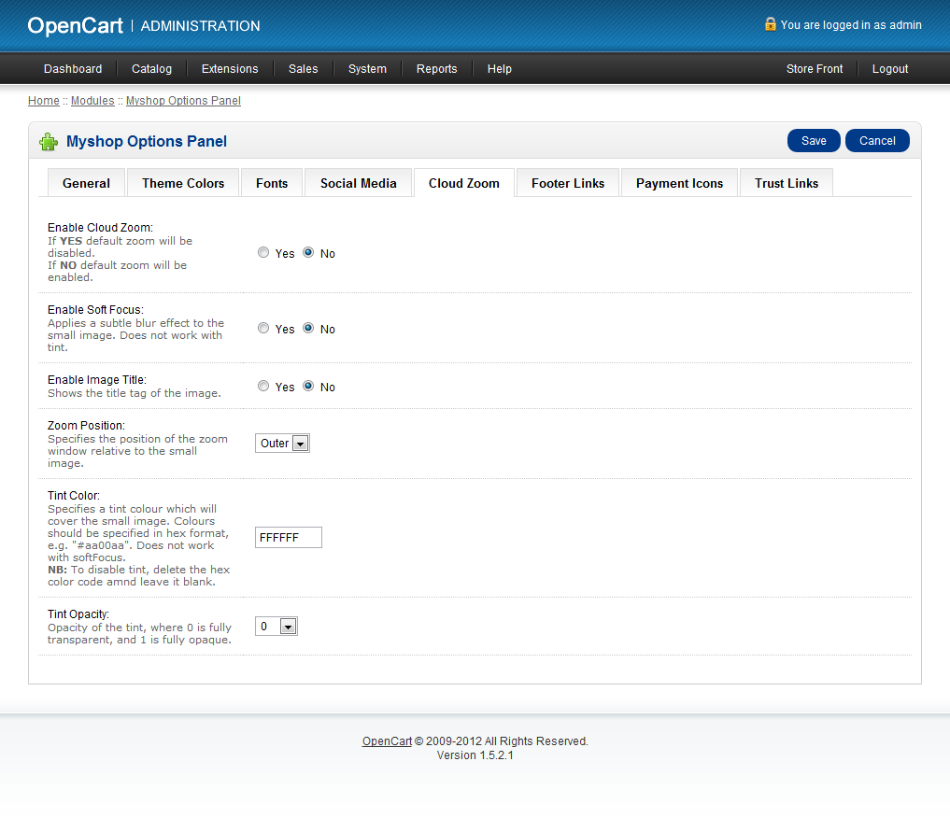Select No for Enable Image Title
Image resolution: width=950 pixels, height=818 pixels.
point(308,387)
